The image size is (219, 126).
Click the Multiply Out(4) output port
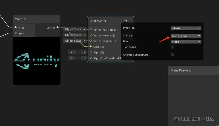[x=57, y=27]
